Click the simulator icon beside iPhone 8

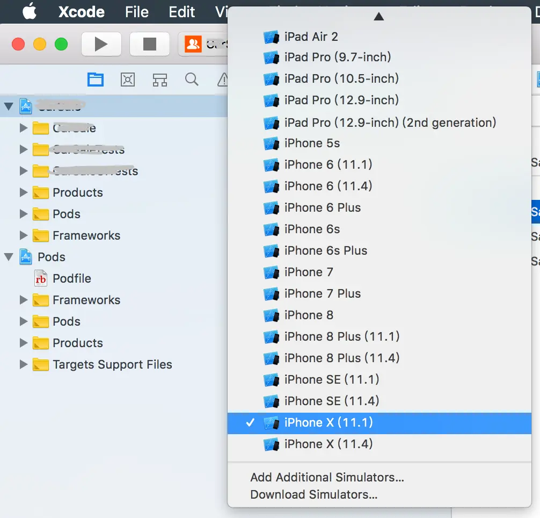pyautogui.click(x=272, y=315)
